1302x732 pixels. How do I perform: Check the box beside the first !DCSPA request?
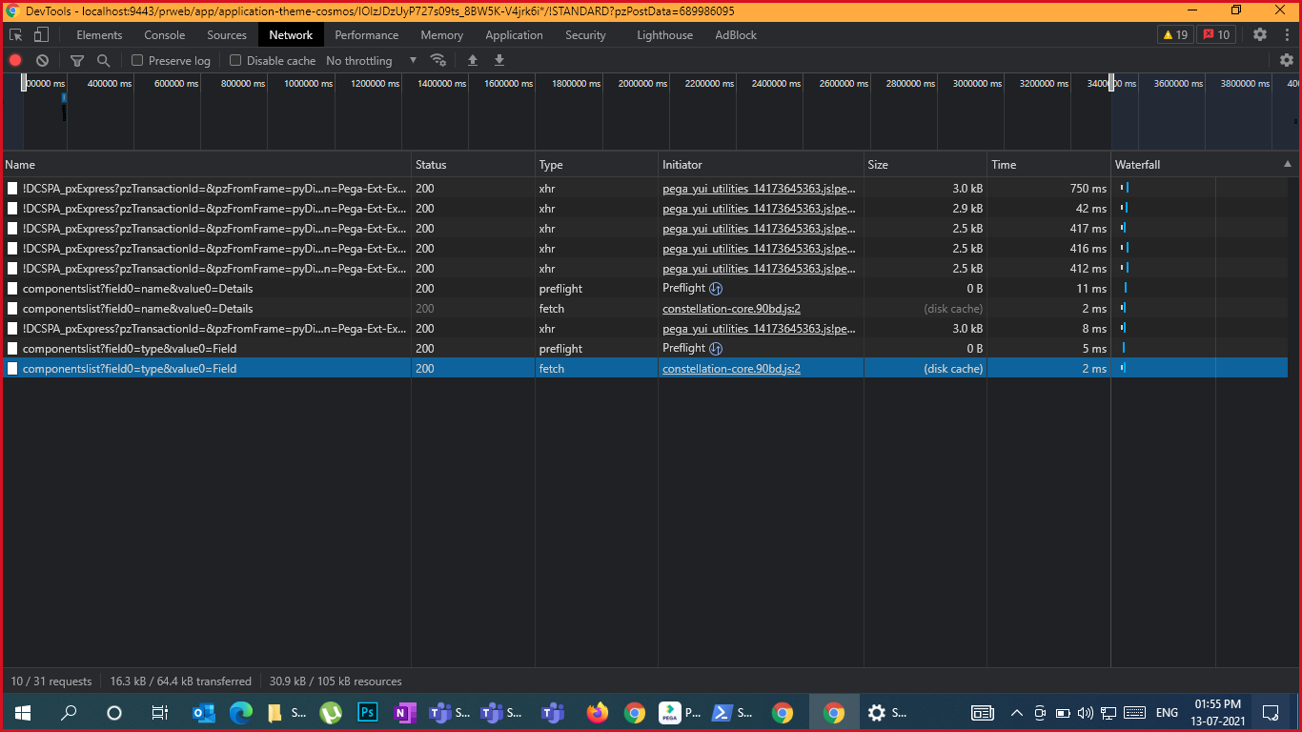[x=11, y=188]
